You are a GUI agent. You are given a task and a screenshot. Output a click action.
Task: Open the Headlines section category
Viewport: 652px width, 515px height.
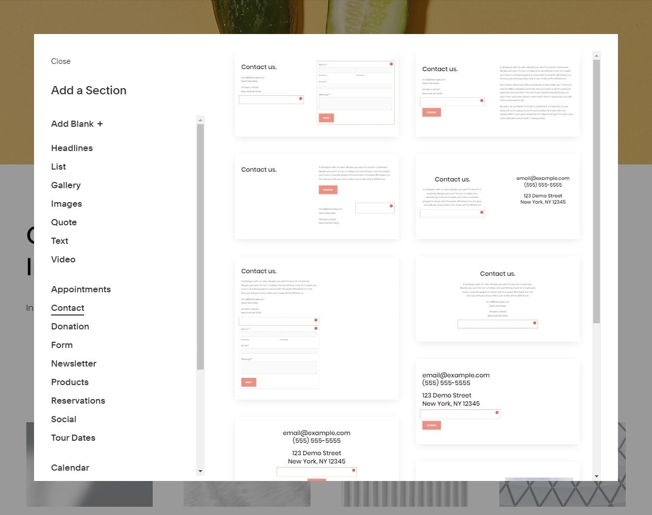pyautogui.click(x=72, y=148)
